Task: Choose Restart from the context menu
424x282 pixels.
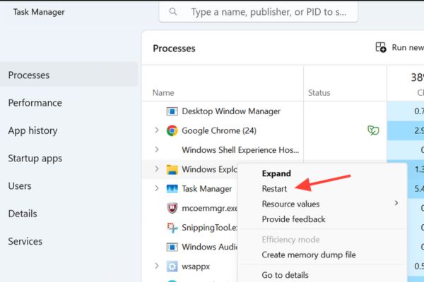Action: coord(274,189)
